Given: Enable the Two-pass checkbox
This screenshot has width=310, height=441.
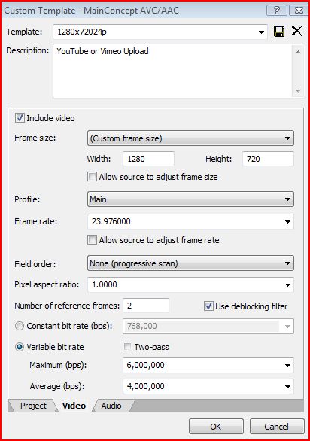Looking at the screenshot, I should 127,347.
